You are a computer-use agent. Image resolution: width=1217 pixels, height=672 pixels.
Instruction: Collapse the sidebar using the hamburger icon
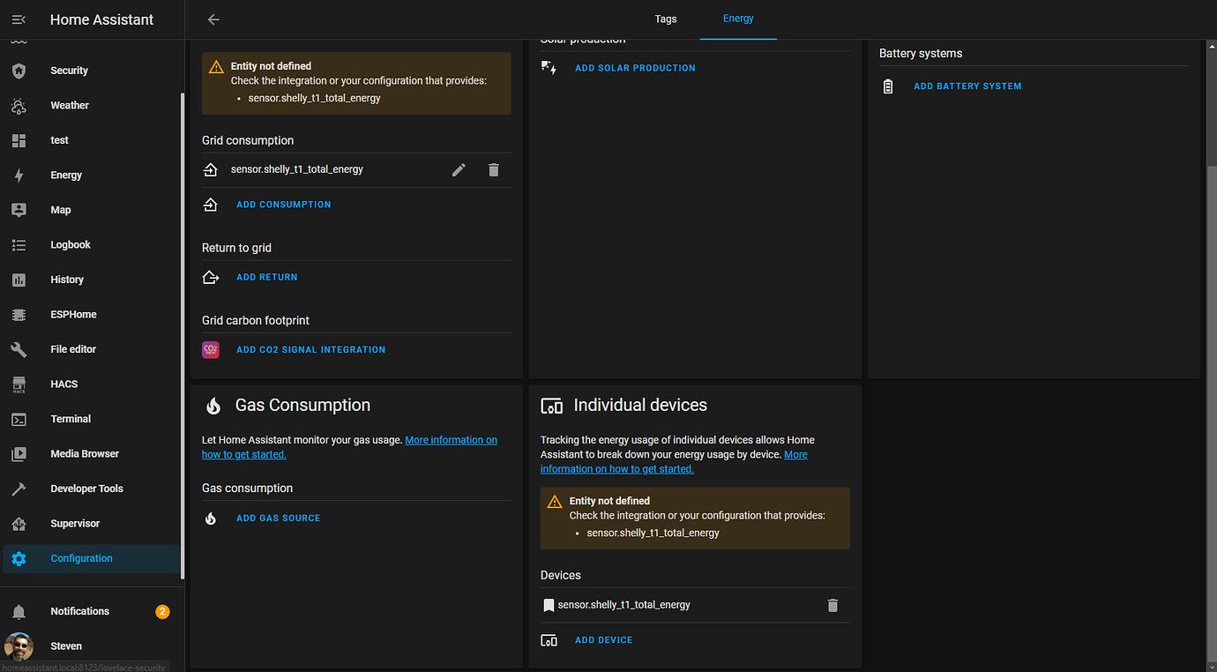point(19,19)
